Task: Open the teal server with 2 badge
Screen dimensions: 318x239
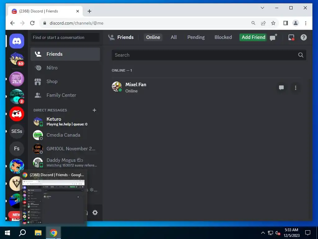Action: pyautogui.click(x=17, y=96)
